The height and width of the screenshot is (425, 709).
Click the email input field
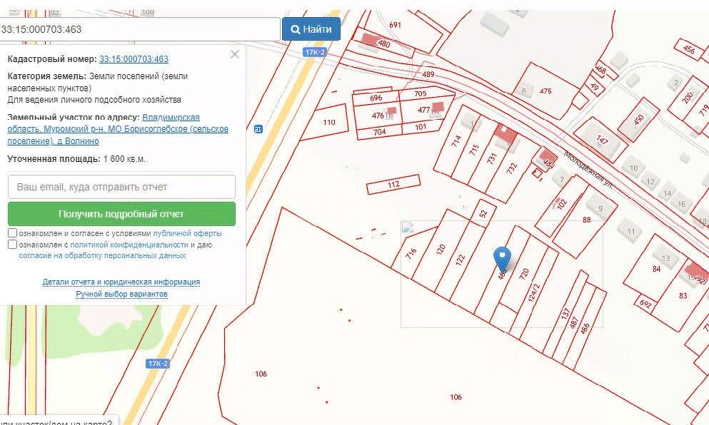(121, 187)
